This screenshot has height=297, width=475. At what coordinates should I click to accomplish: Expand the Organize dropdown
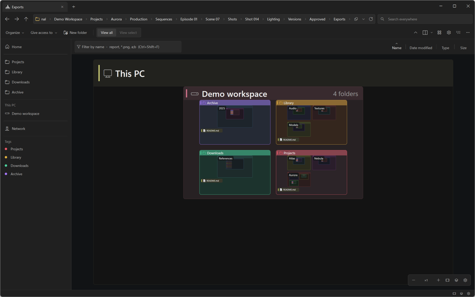[15, 33]
